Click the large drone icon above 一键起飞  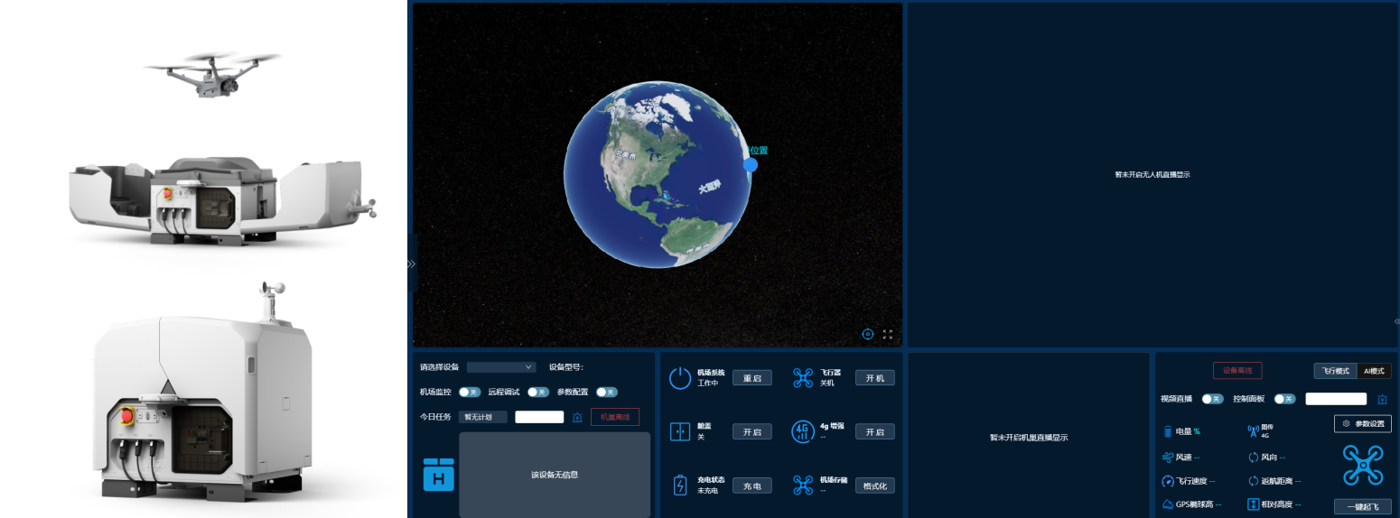[1362, 465]
